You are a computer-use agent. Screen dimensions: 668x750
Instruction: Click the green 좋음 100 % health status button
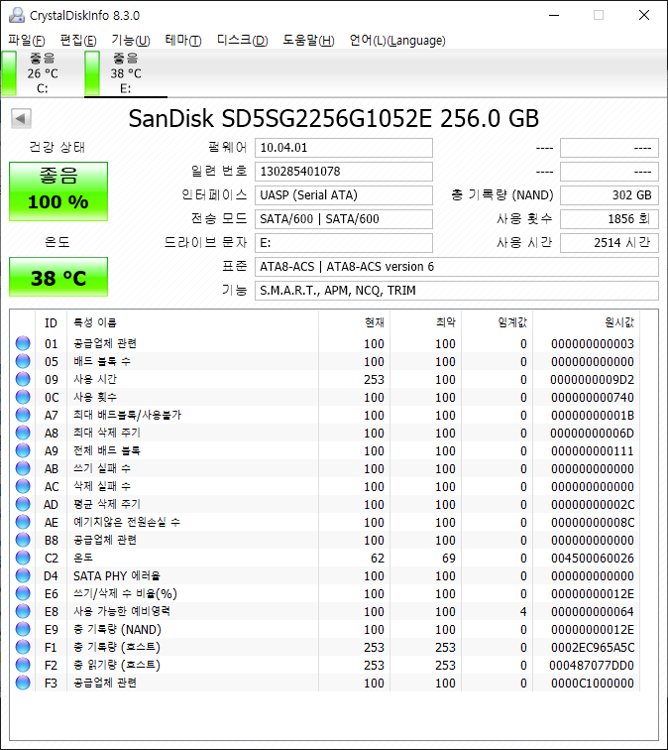click(57, 190)
